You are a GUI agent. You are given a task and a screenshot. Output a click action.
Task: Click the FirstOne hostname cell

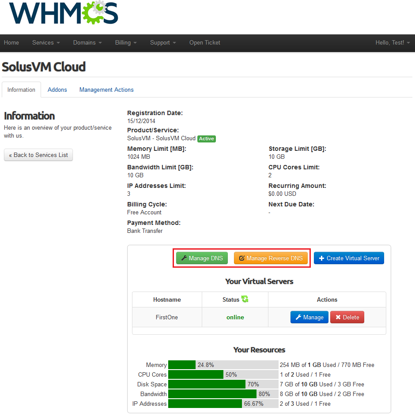coord(167,317)
